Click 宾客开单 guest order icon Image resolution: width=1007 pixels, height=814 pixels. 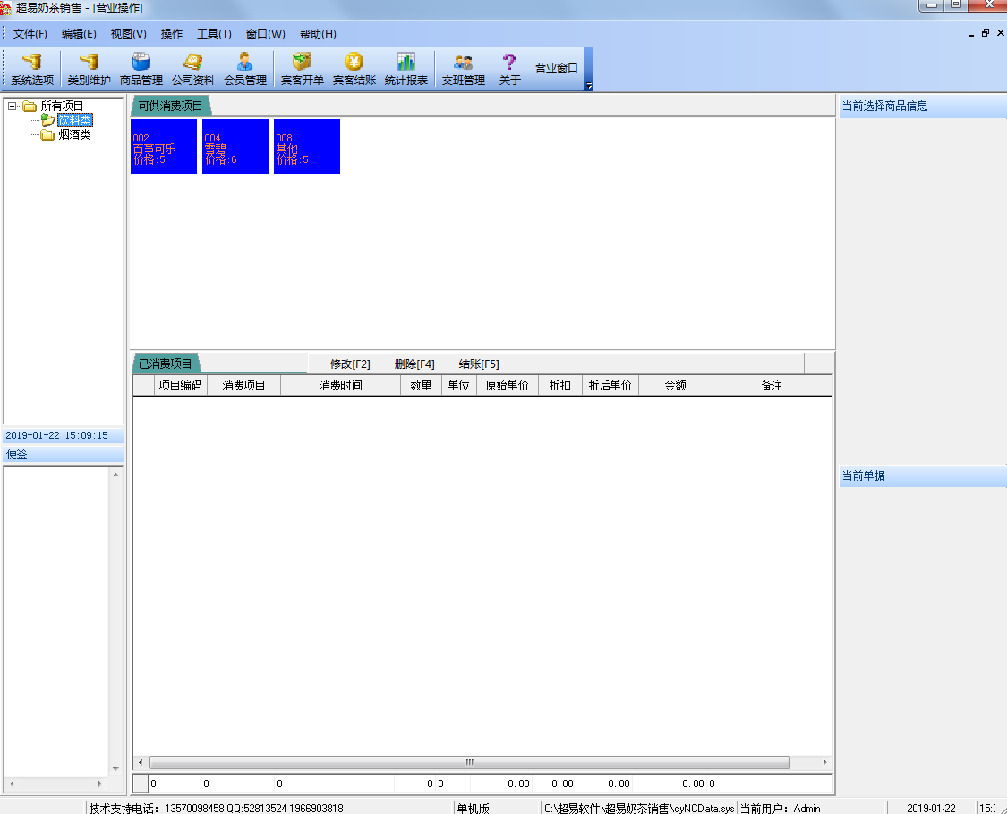click(303, 70)
